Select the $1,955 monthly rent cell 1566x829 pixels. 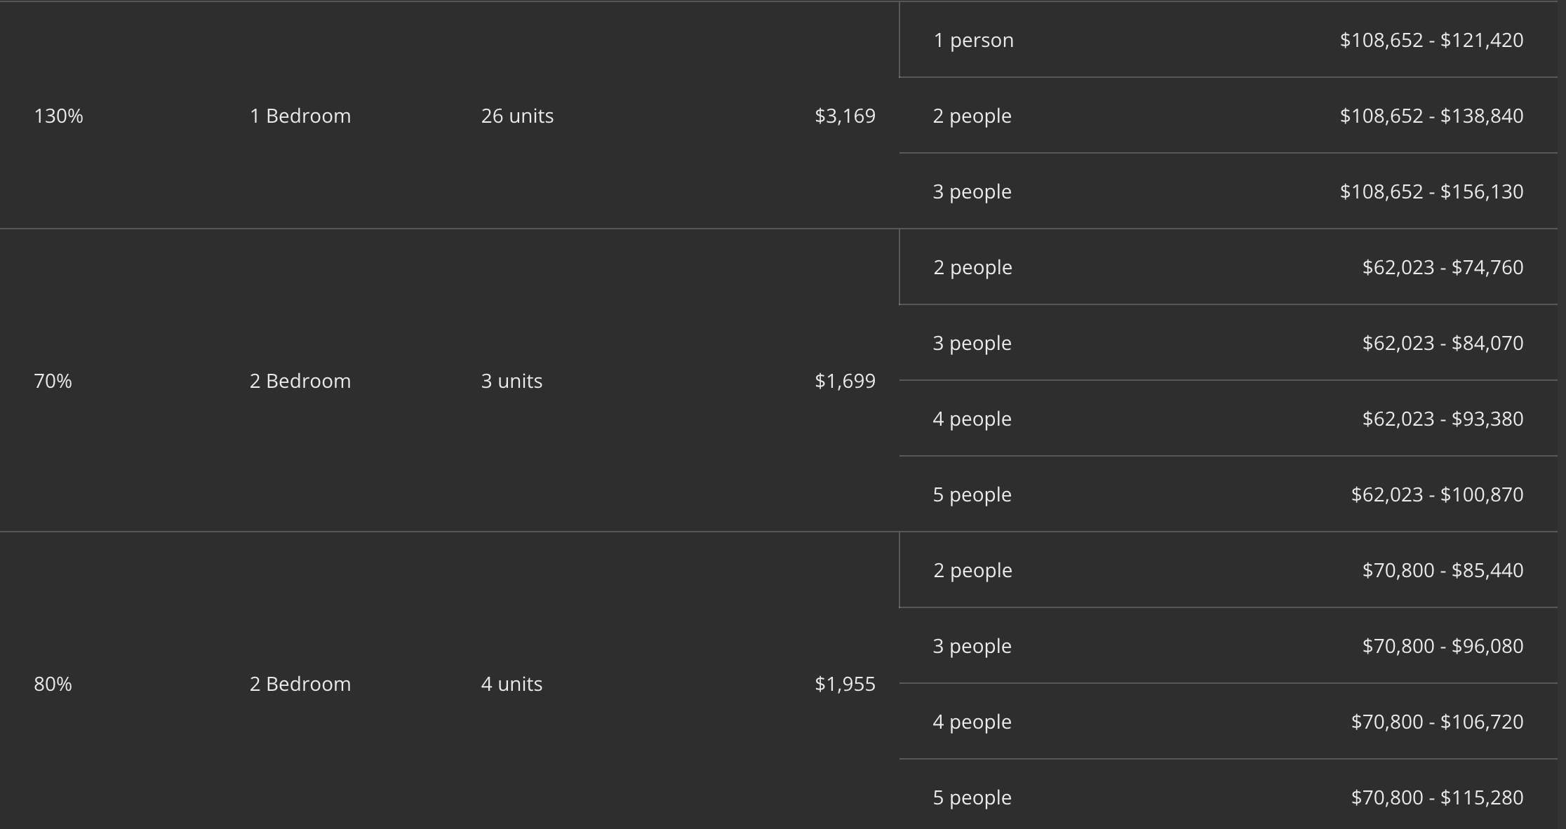tap(845, 684)
